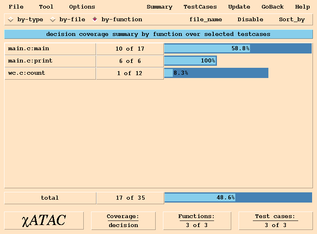Open the Sort_by menu
The height and width of the screenshot is (234, 317).
292,20
